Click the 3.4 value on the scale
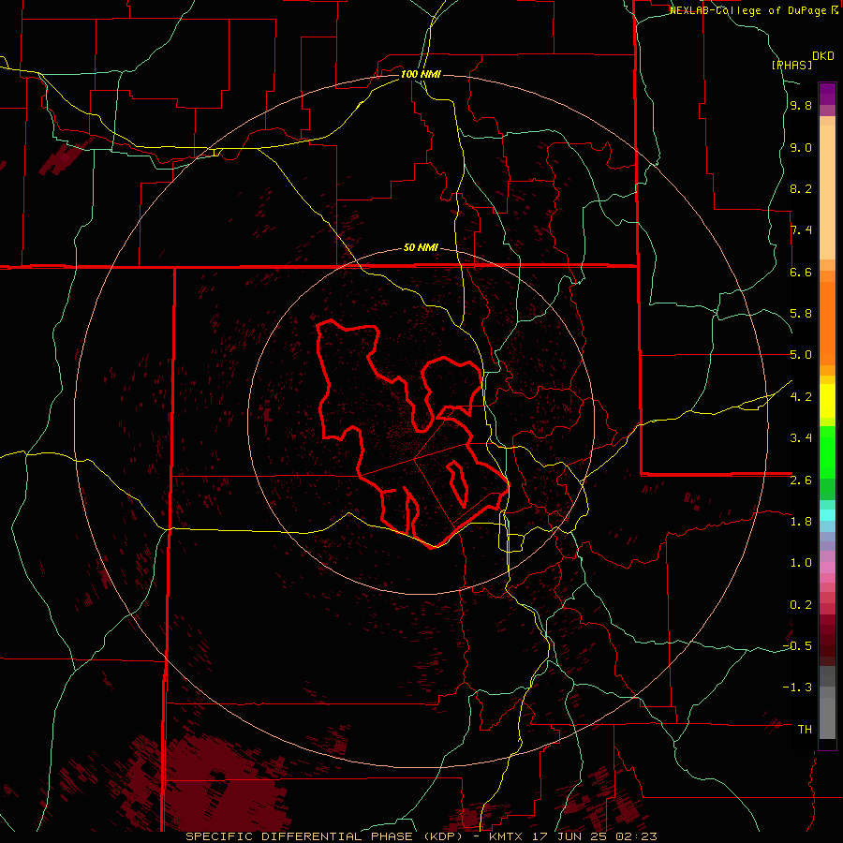The height and width of the screenshot is (843, 843). point(801,438)
